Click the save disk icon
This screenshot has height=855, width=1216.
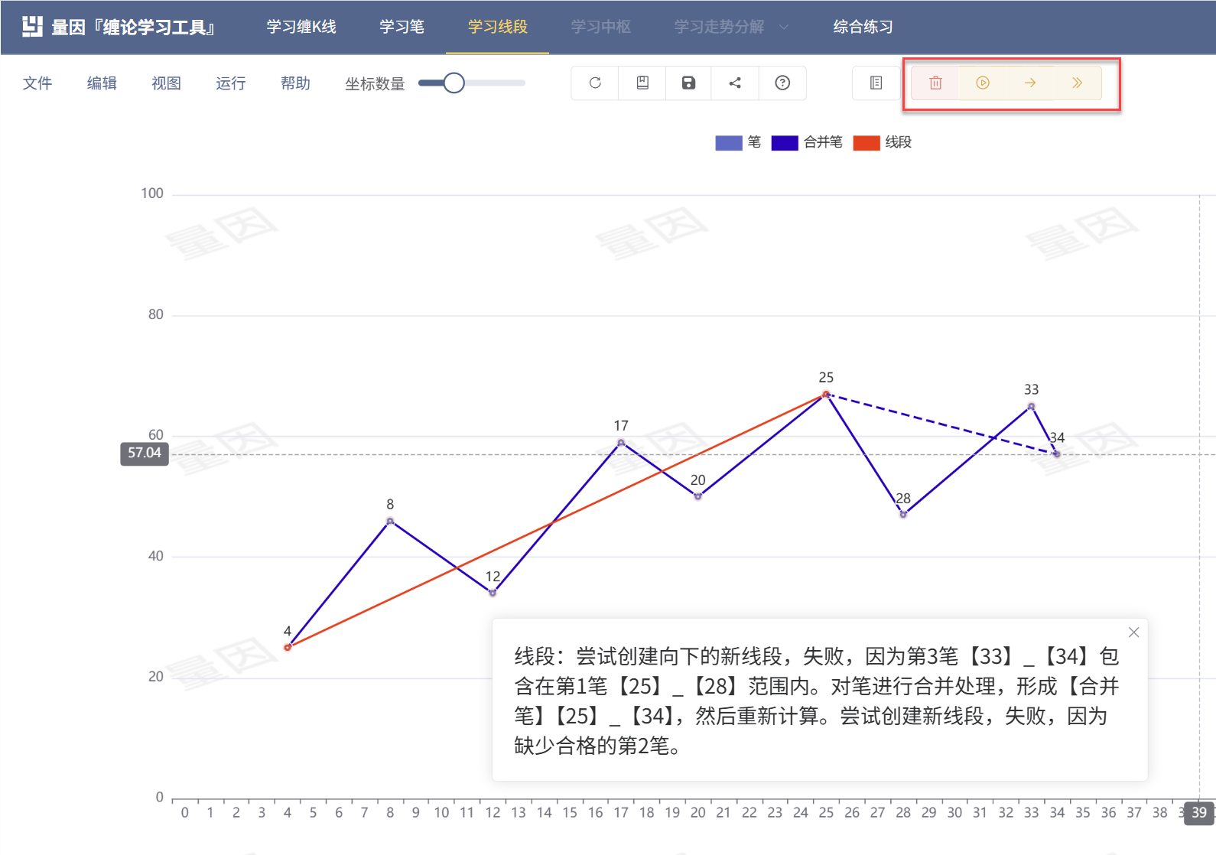pos(688,83)
